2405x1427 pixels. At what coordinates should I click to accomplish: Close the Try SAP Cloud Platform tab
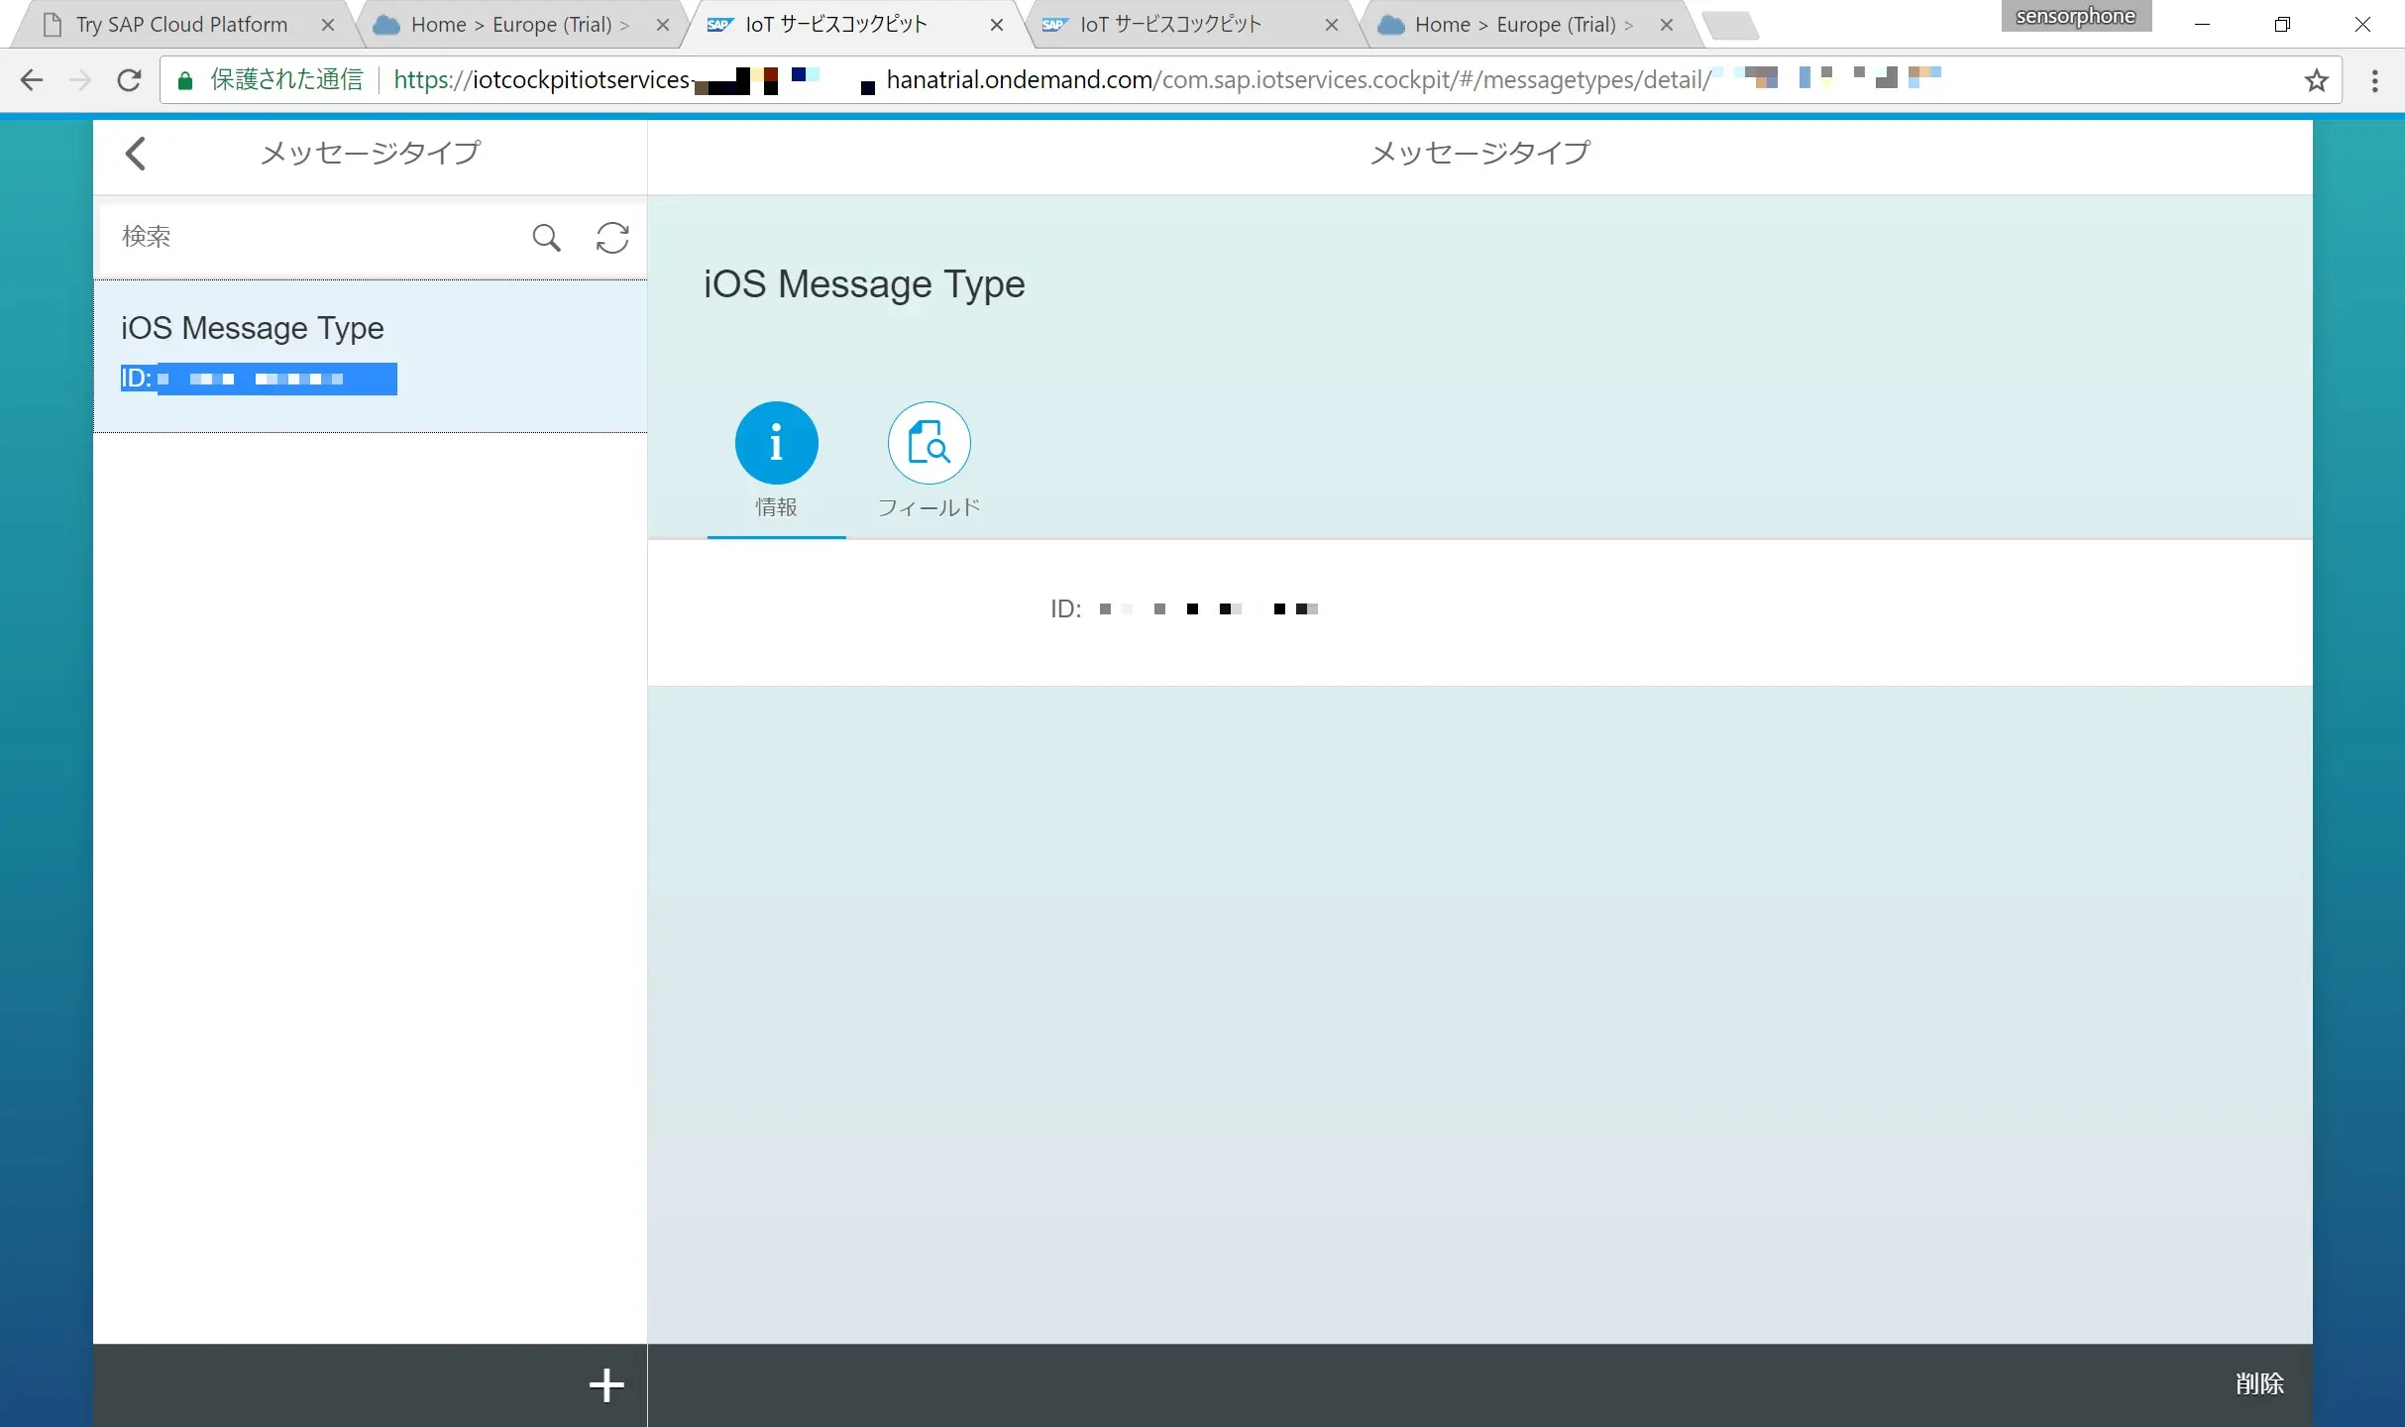tap(328, 25)
